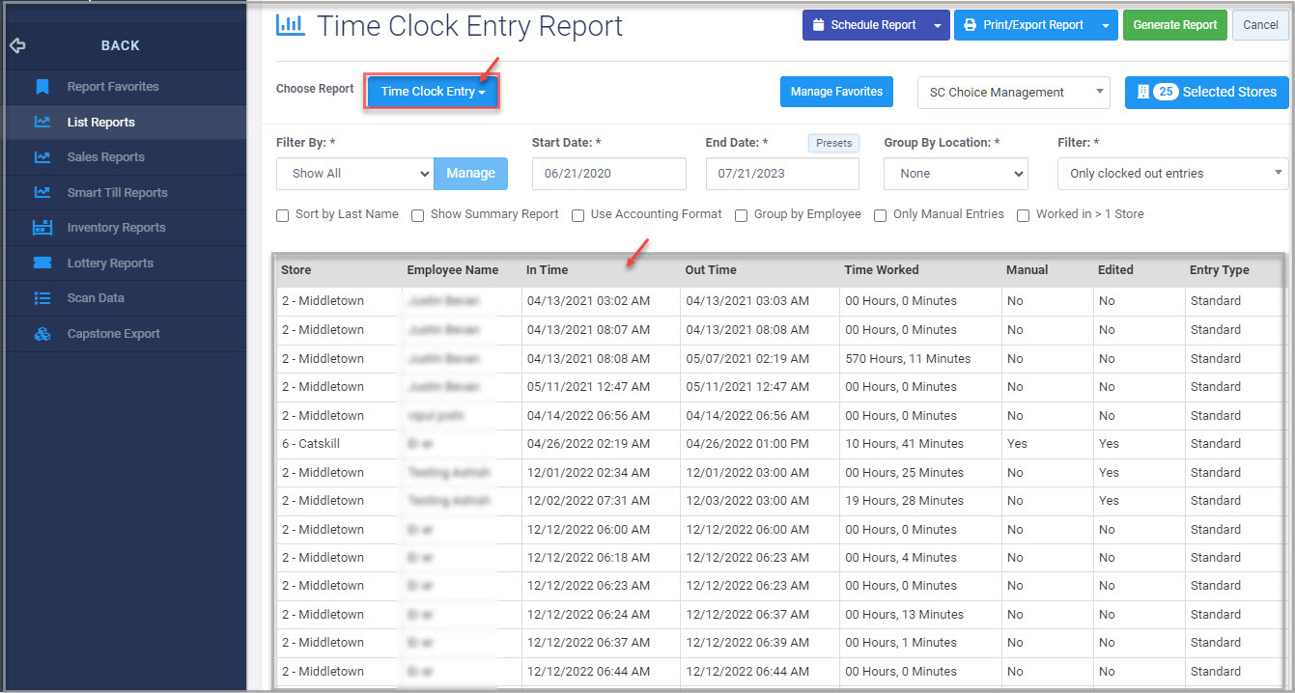Click inside the Start Date field
This screenshot has height=693, width=1295.
608,174
